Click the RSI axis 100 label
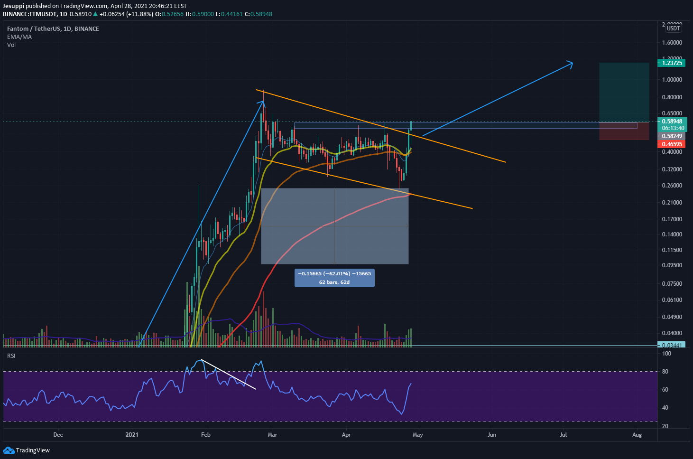Screen dimensions: 693x459 click(666, 354)
